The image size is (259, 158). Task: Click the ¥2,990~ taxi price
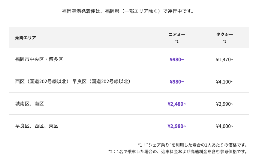click(225, 104)
